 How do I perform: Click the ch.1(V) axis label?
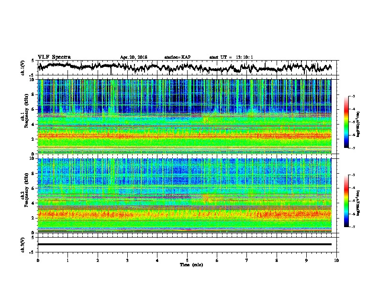(22, 68)
